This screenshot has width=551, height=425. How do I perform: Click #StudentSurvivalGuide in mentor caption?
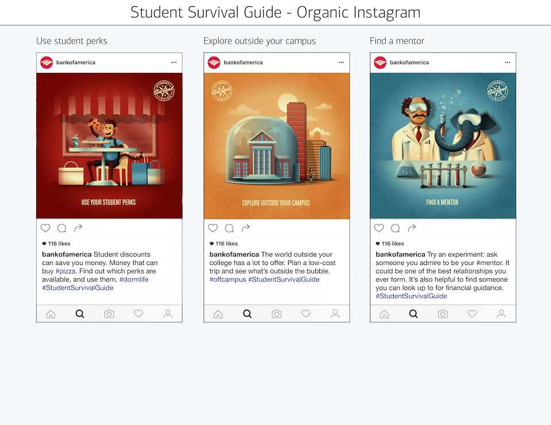(x=411, y=296)
